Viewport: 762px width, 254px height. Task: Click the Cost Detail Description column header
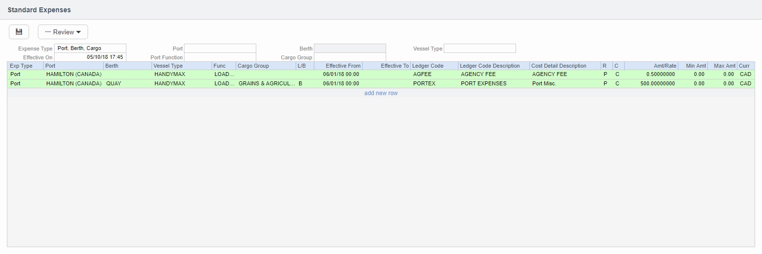coord(565,66)
